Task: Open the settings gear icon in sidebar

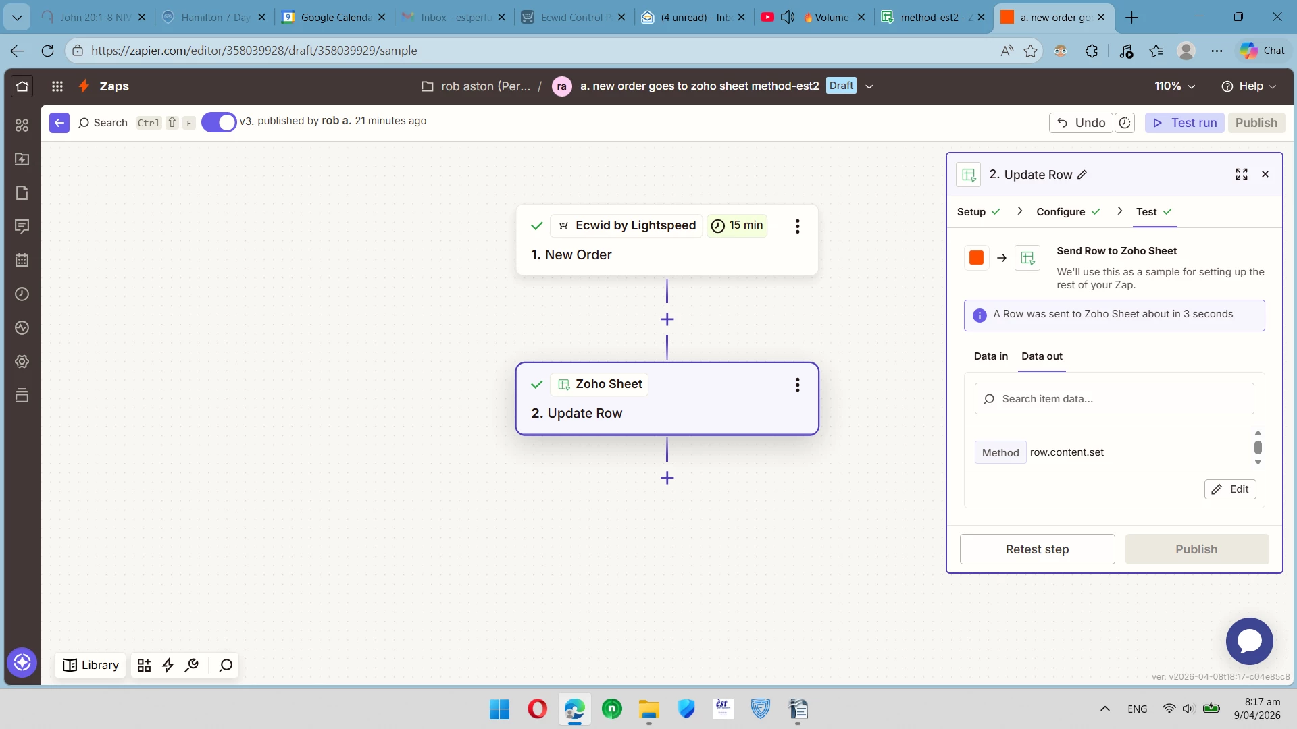Action: (x=22, y=362)
